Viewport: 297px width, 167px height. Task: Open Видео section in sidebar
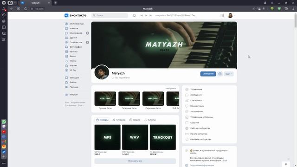71,56
